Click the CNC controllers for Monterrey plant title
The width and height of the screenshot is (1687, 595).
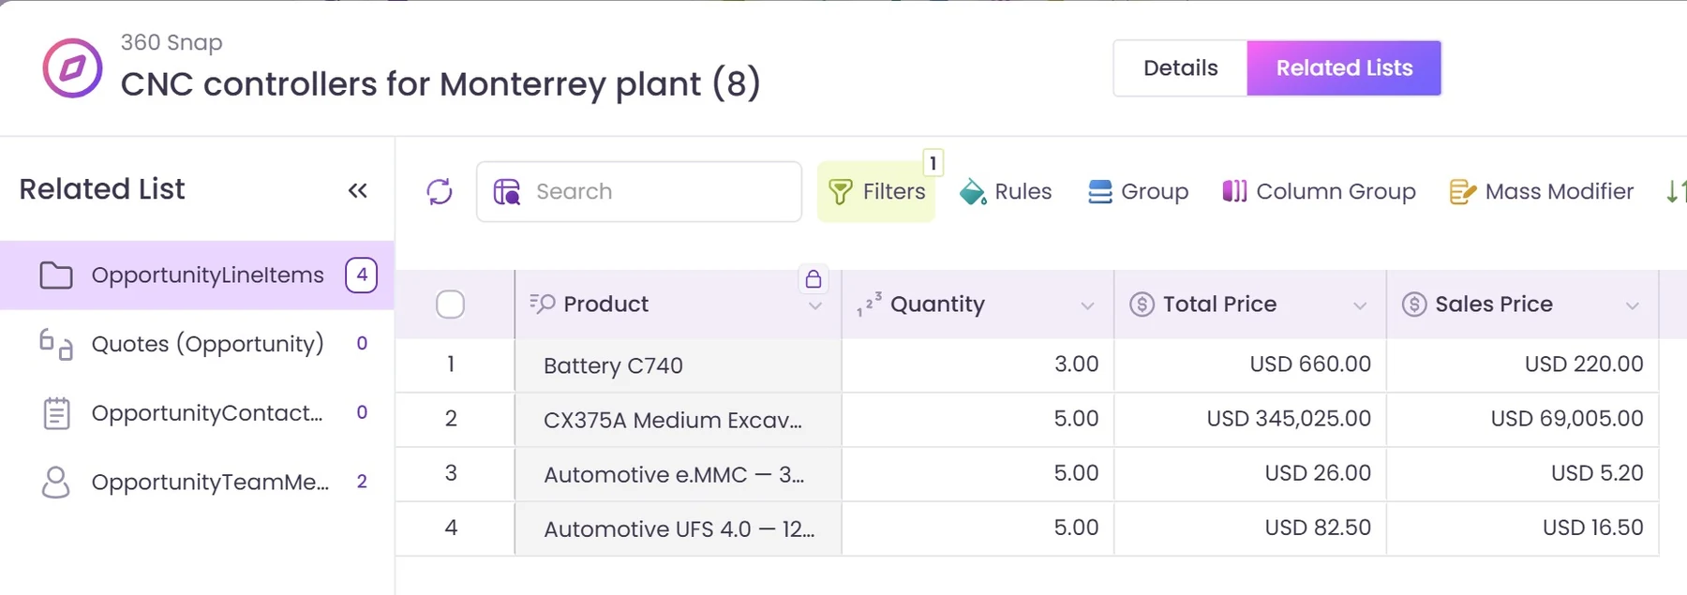pyautogui.click(x=440, y=84)
